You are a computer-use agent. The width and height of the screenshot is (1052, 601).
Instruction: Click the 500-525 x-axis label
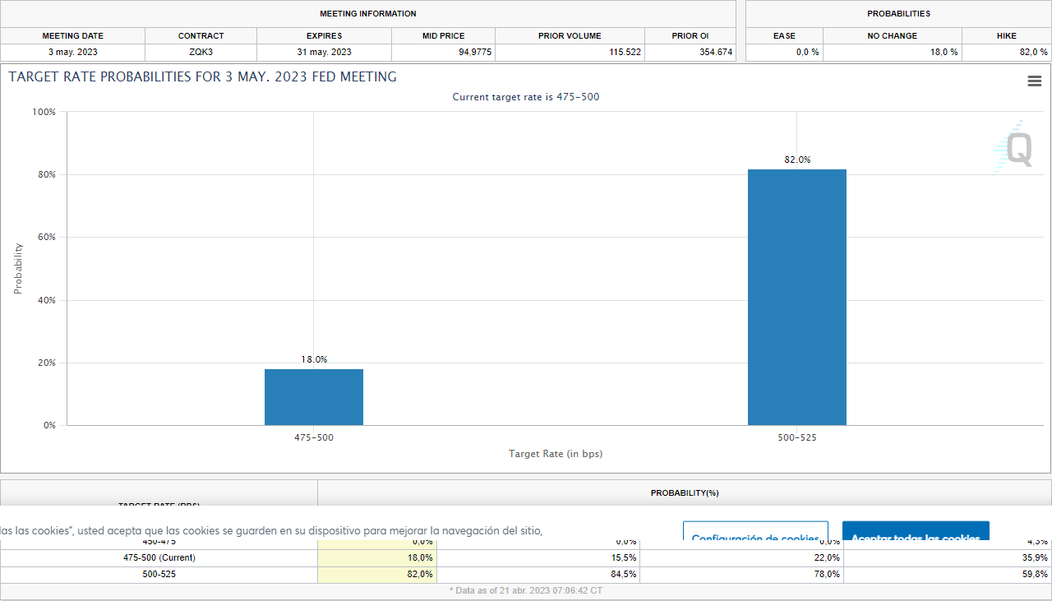(x=796, y=438)
